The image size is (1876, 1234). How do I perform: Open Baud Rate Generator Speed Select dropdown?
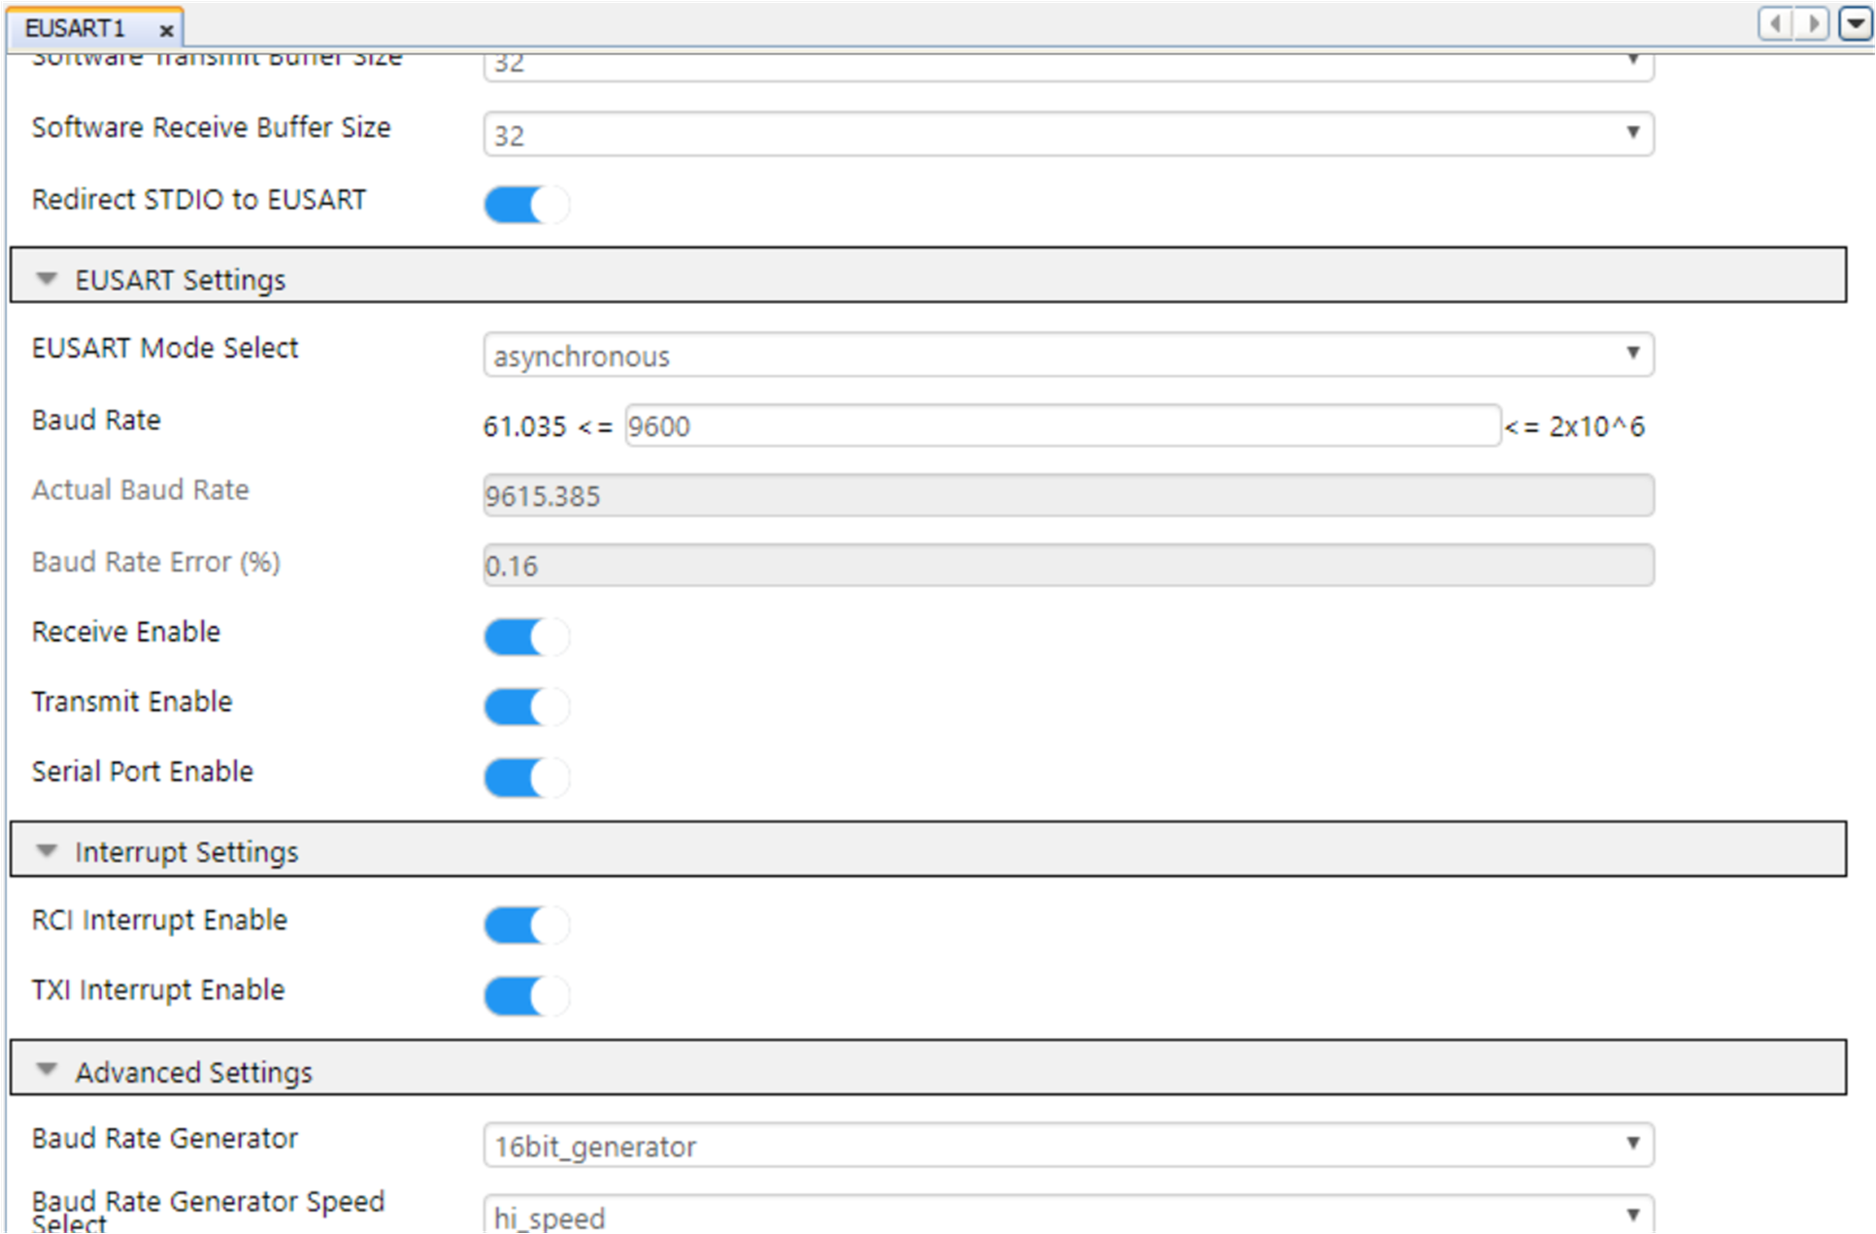pos(1068,1216)
